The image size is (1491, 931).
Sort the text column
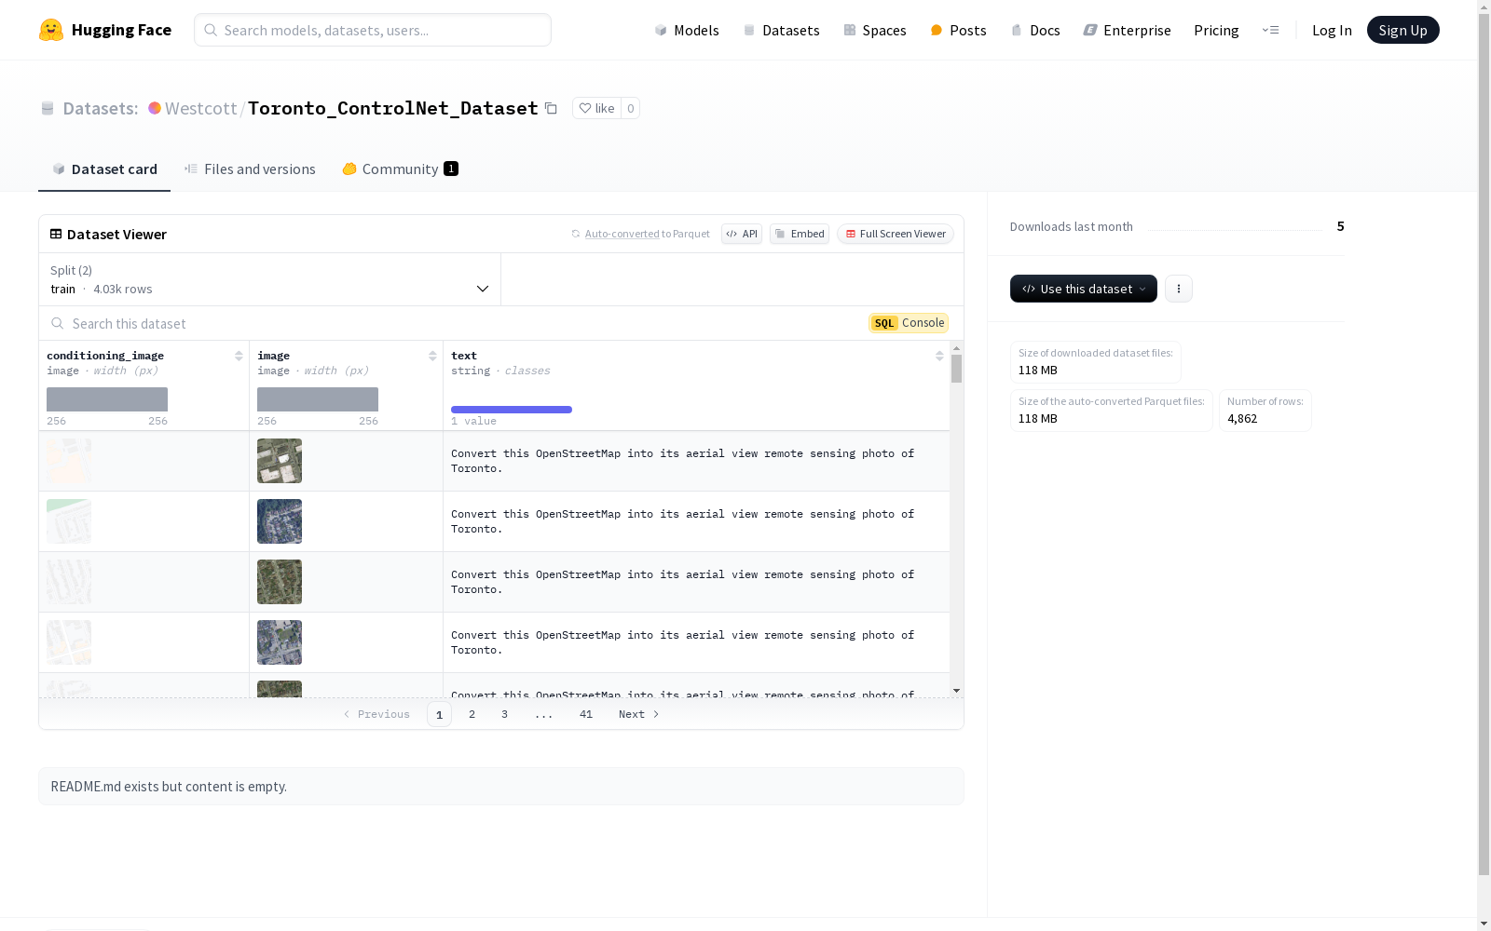click(939, 356)
